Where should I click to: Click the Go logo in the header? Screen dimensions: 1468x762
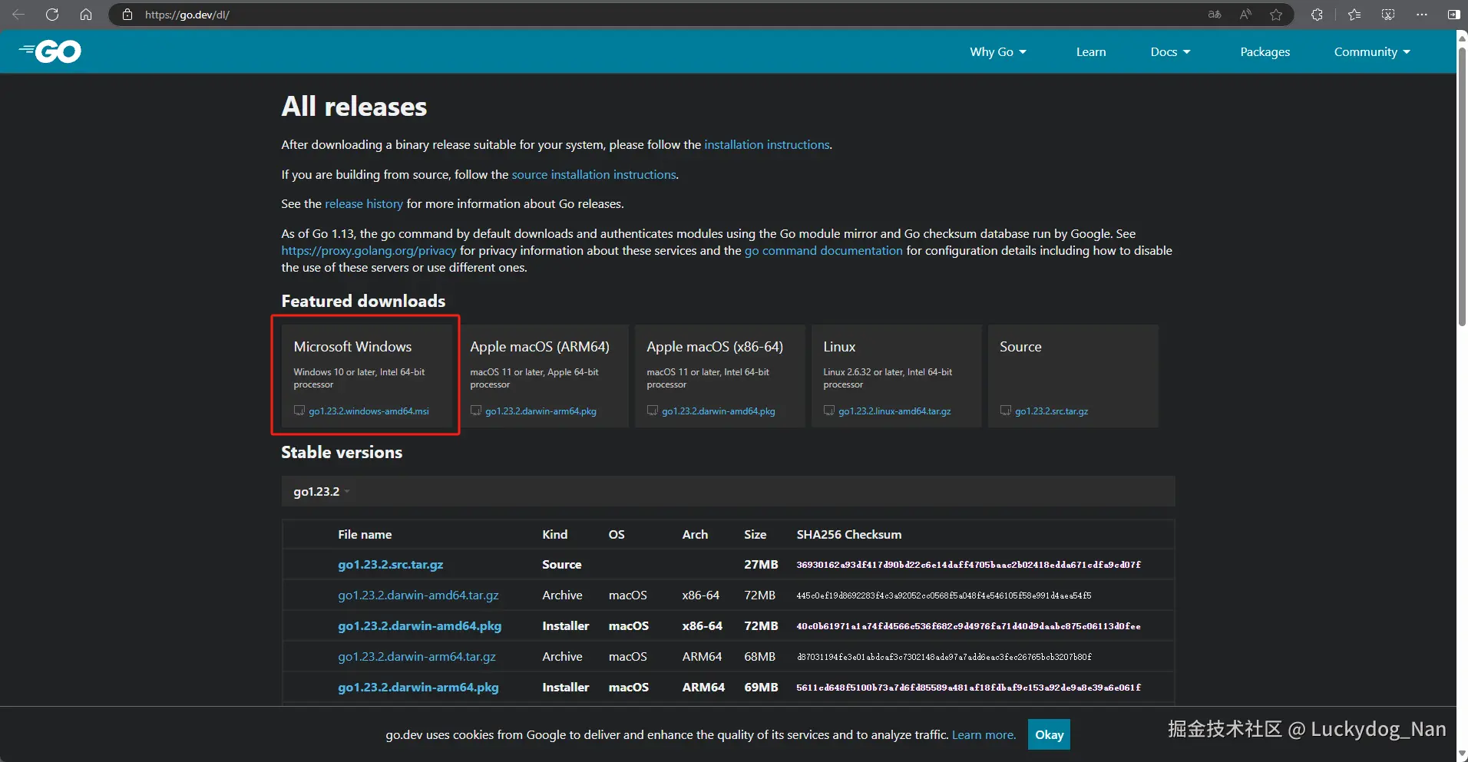51,51
